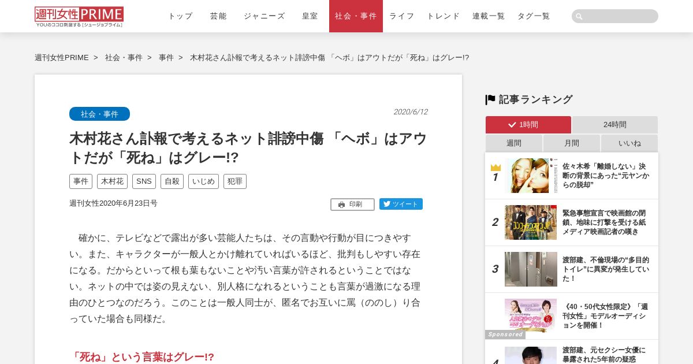Click the Sponsored label

click(x=505, y=335)
